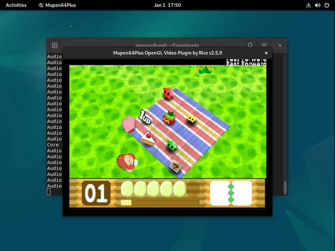335x251 pixels.
Task: Click the green star item
Action: [x=172, y=145]
